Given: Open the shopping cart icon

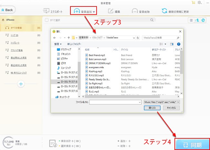Looking at the screenshot, I should 194,2.
